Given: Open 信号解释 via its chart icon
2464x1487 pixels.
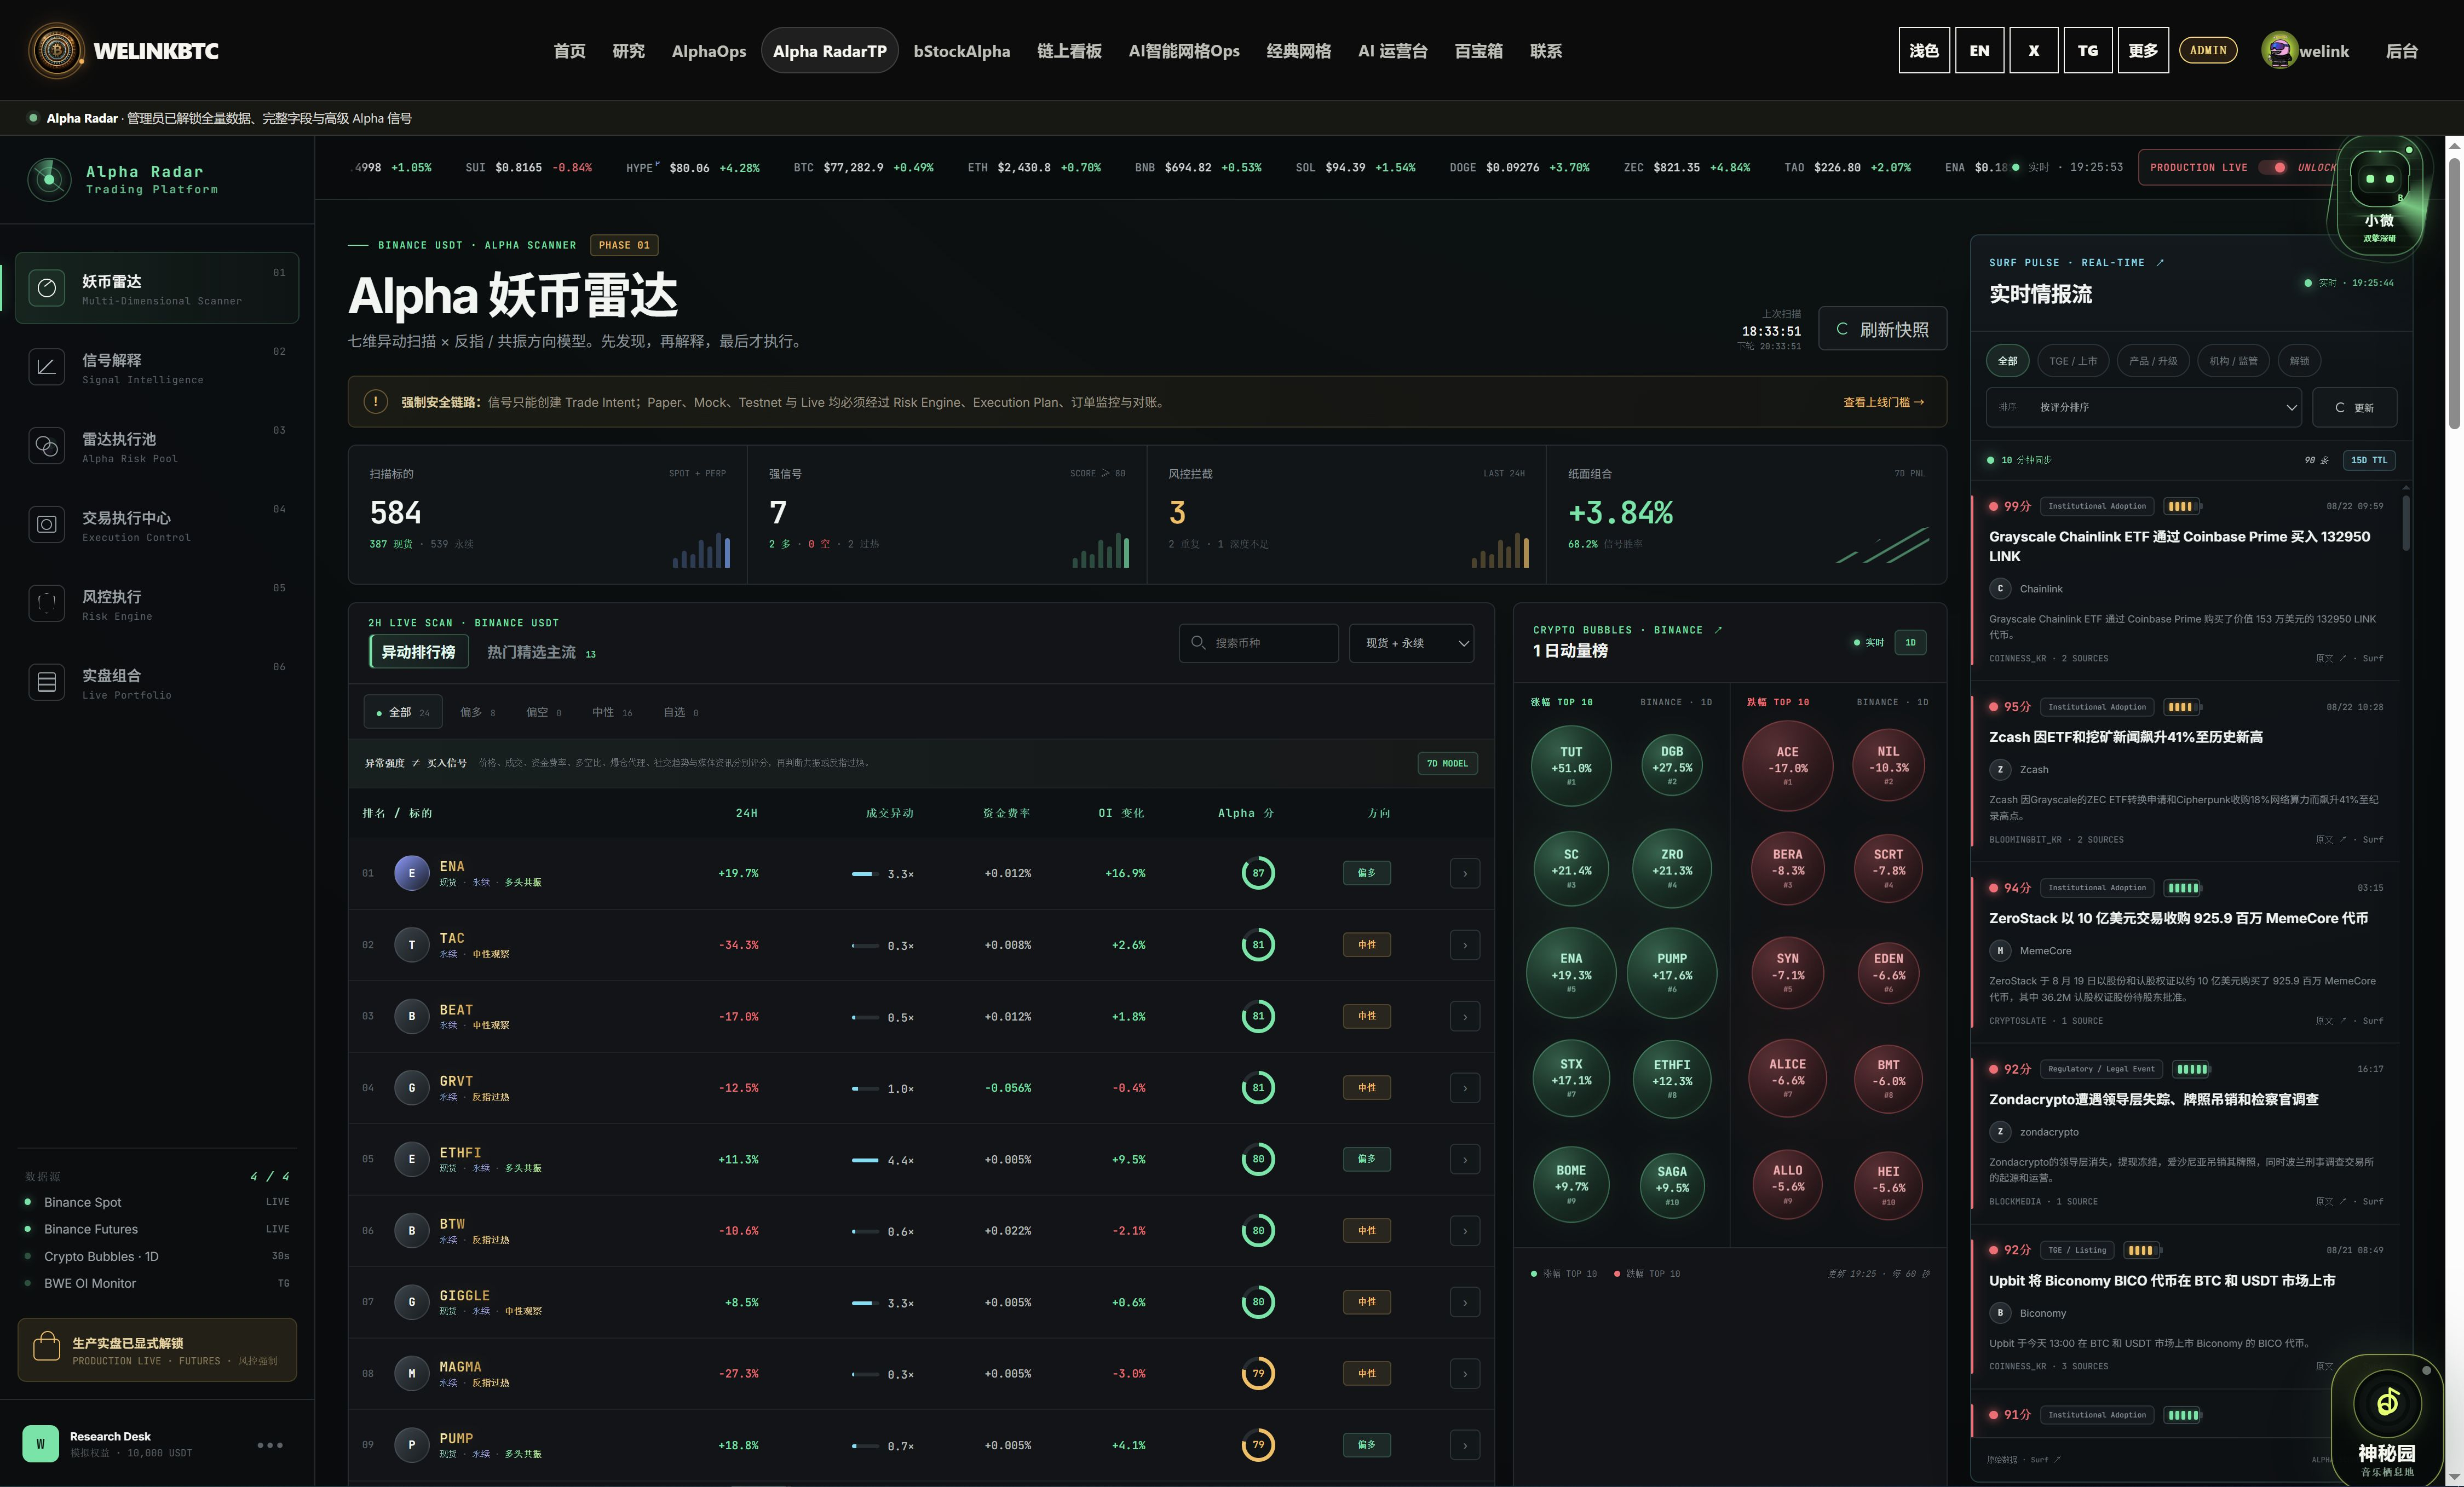Looking at the screenshot, I should click(x=46, y=367).
